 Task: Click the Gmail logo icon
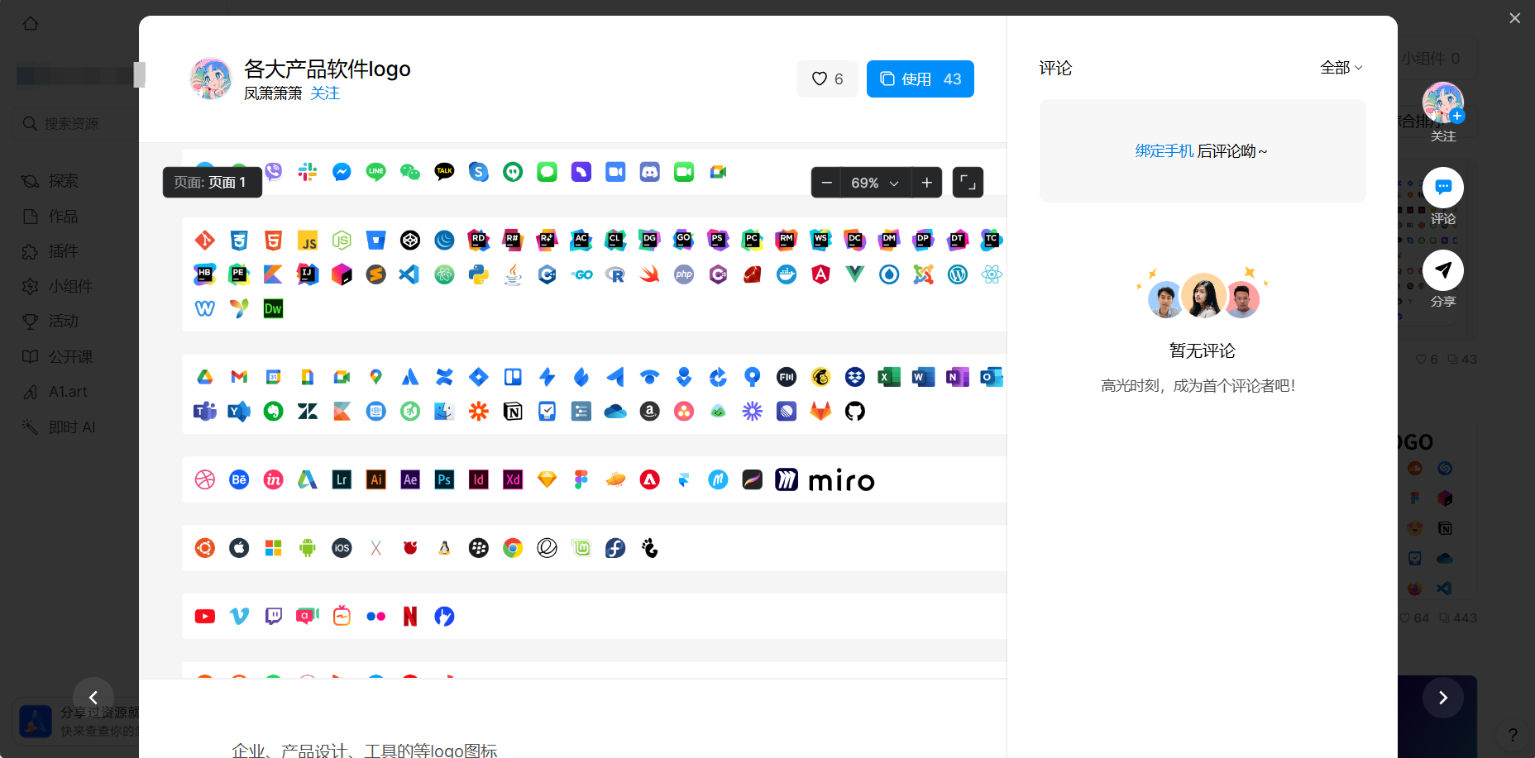click(x=239, y=377)
